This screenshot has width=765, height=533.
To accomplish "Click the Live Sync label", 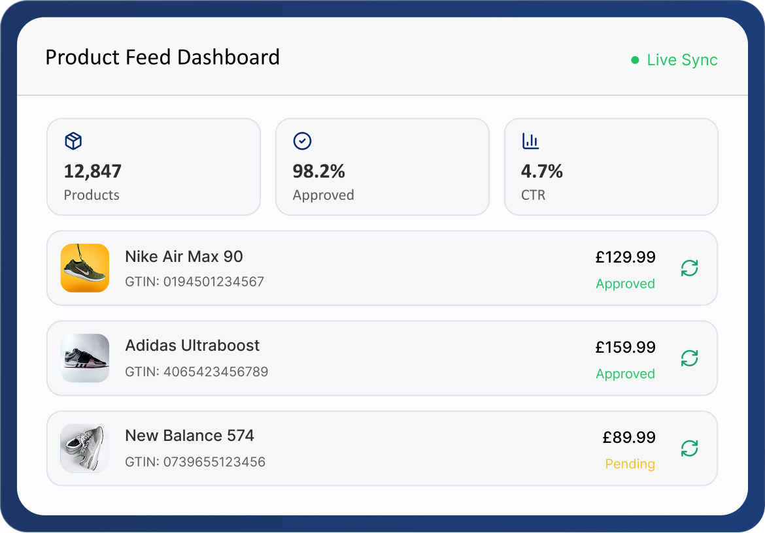I will [682, 60].
